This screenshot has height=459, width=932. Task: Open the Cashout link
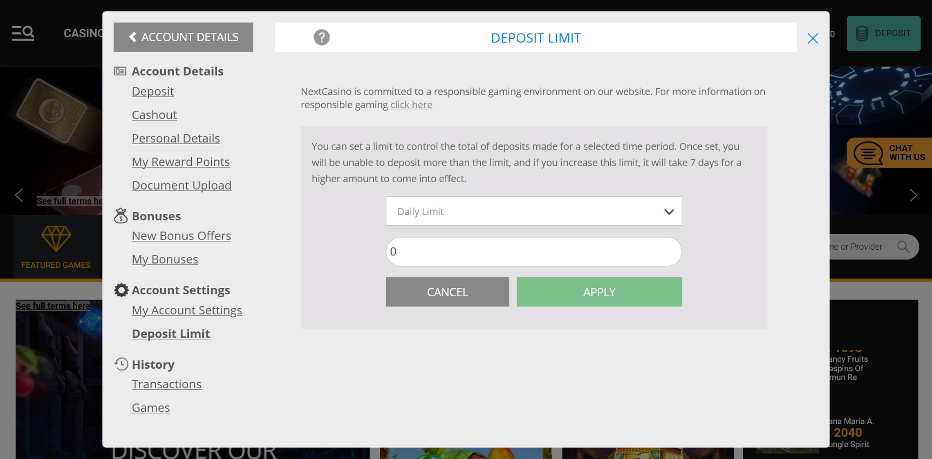(154, 115)
